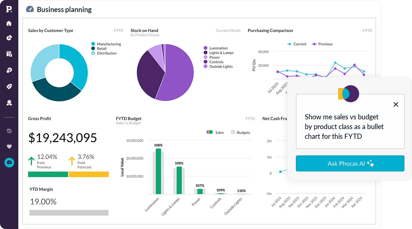
Task: Click the user profile sidebar icon
Action: (x=9, y=103)
